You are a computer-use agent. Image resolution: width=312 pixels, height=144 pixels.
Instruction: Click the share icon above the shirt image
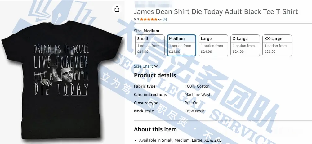[x=117, y=9]
